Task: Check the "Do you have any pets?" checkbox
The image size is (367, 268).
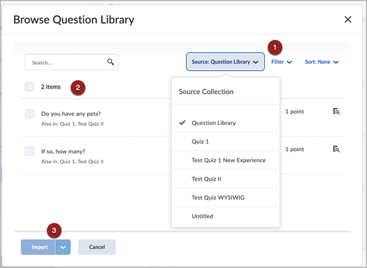Action: (x=29, y=114)
